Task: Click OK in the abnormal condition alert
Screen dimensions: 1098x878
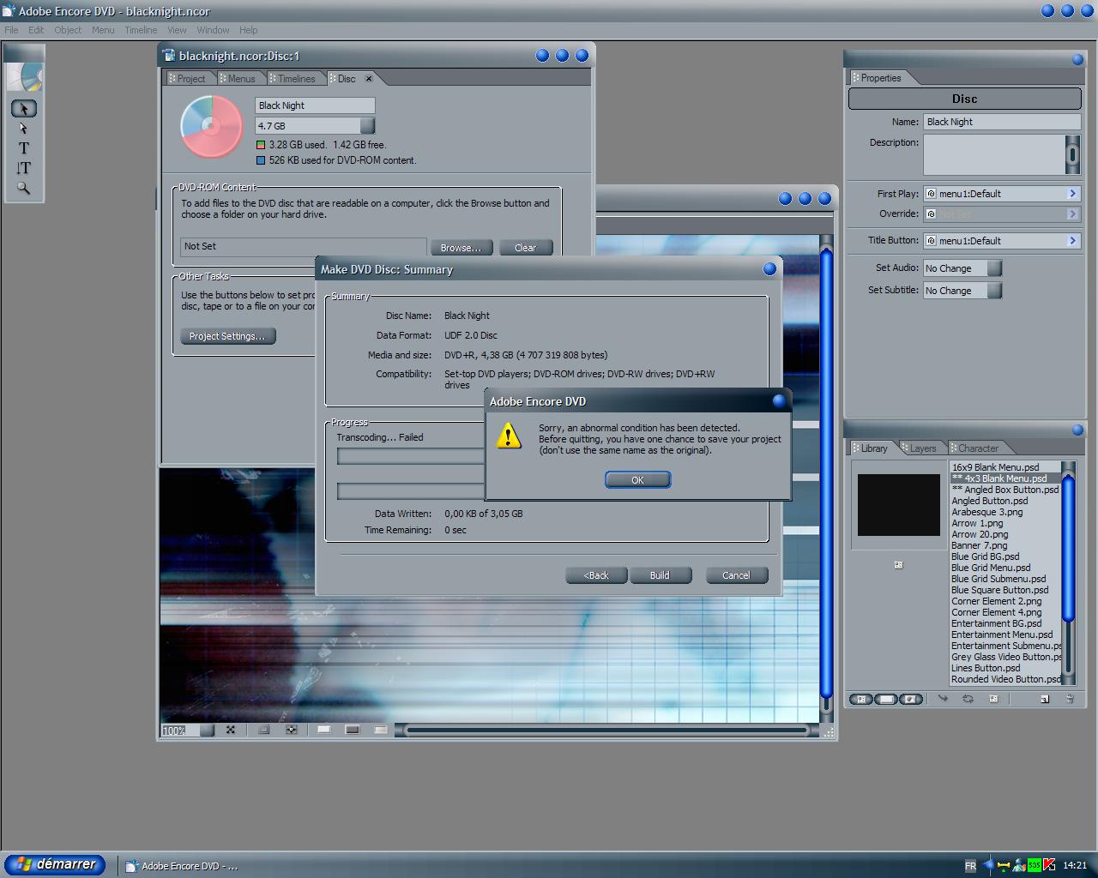Action: (x=637, y=480)
